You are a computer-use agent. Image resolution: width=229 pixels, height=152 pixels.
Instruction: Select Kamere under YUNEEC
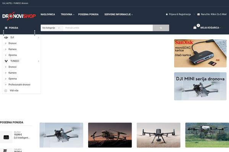tap(13, 73)
